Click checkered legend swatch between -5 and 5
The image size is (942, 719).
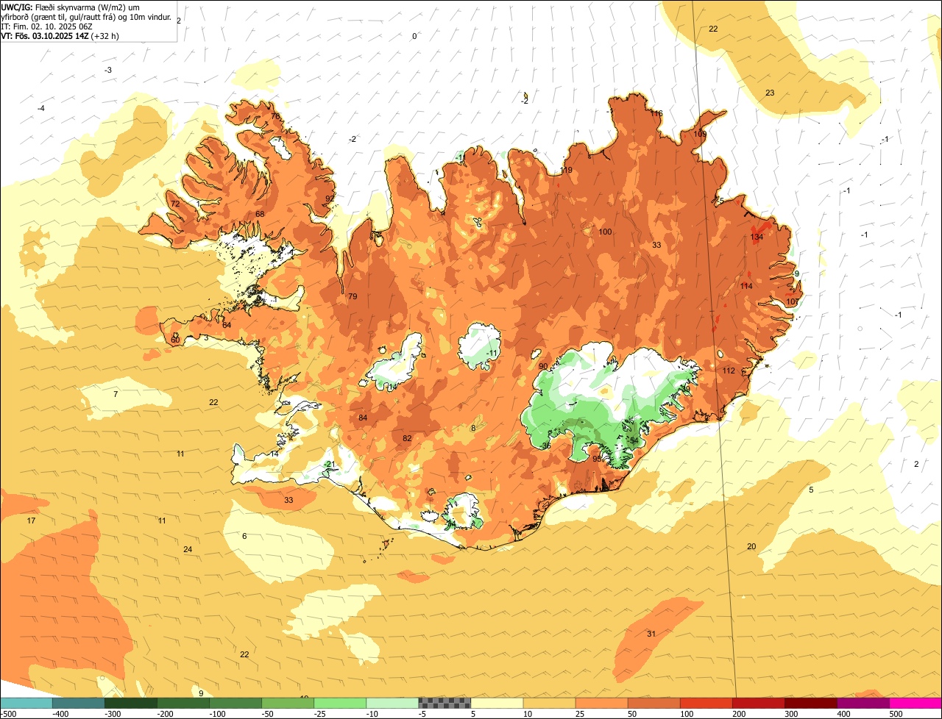click(x=445, y=703)
